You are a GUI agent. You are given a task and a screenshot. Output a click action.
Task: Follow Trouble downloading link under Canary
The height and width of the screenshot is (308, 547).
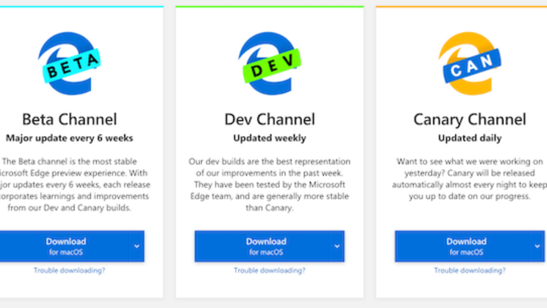pos(470,271)
